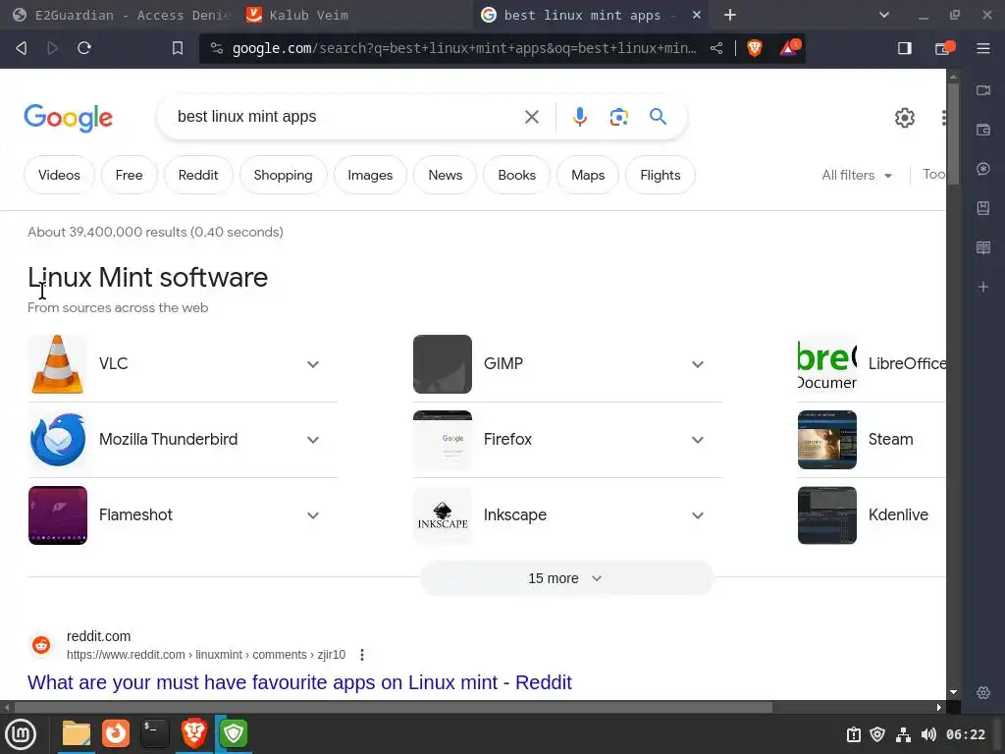Switch to E2Guardian Access Denied tab
Image resolution: width=1005 pixels, height=754 pixels.
click(x=121, y=15)
